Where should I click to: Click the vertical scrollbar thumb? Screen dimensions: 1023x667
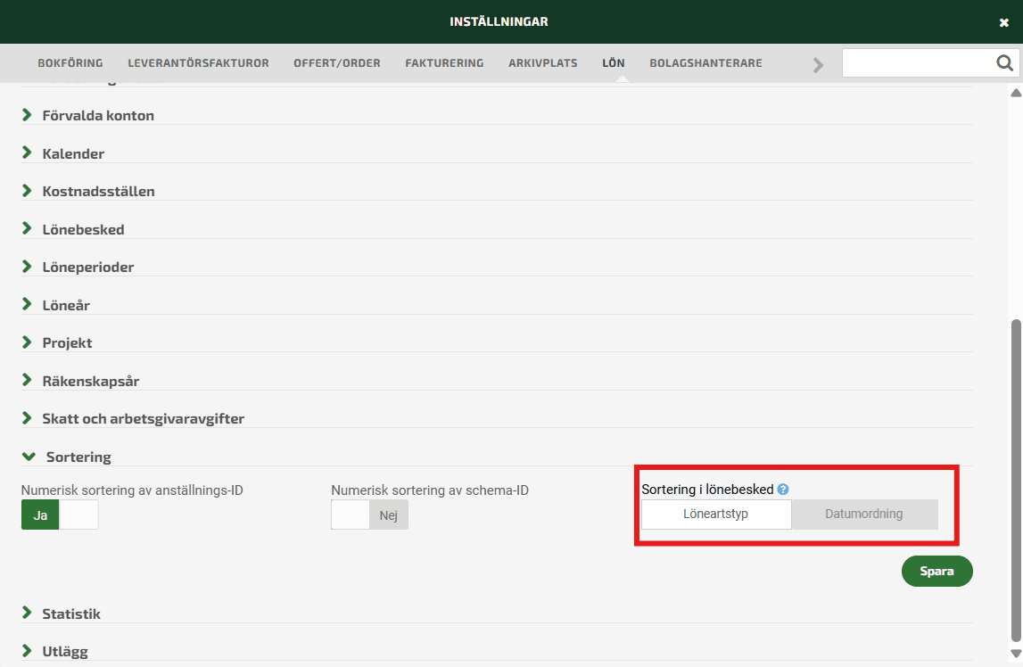1015,480
